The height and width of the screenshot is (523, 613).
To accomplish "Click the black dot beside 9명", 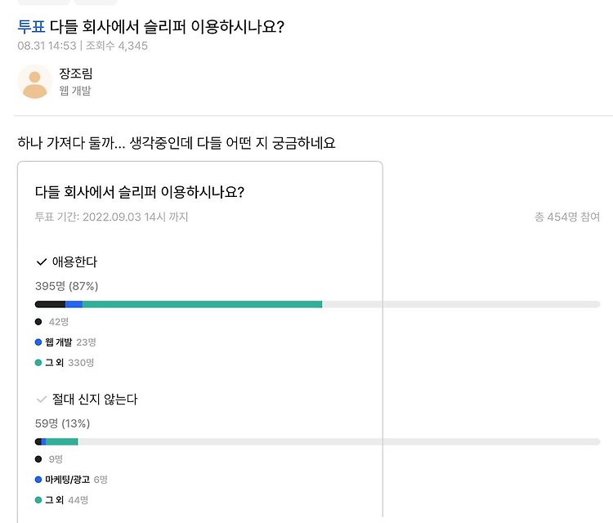I will (38, 459).
